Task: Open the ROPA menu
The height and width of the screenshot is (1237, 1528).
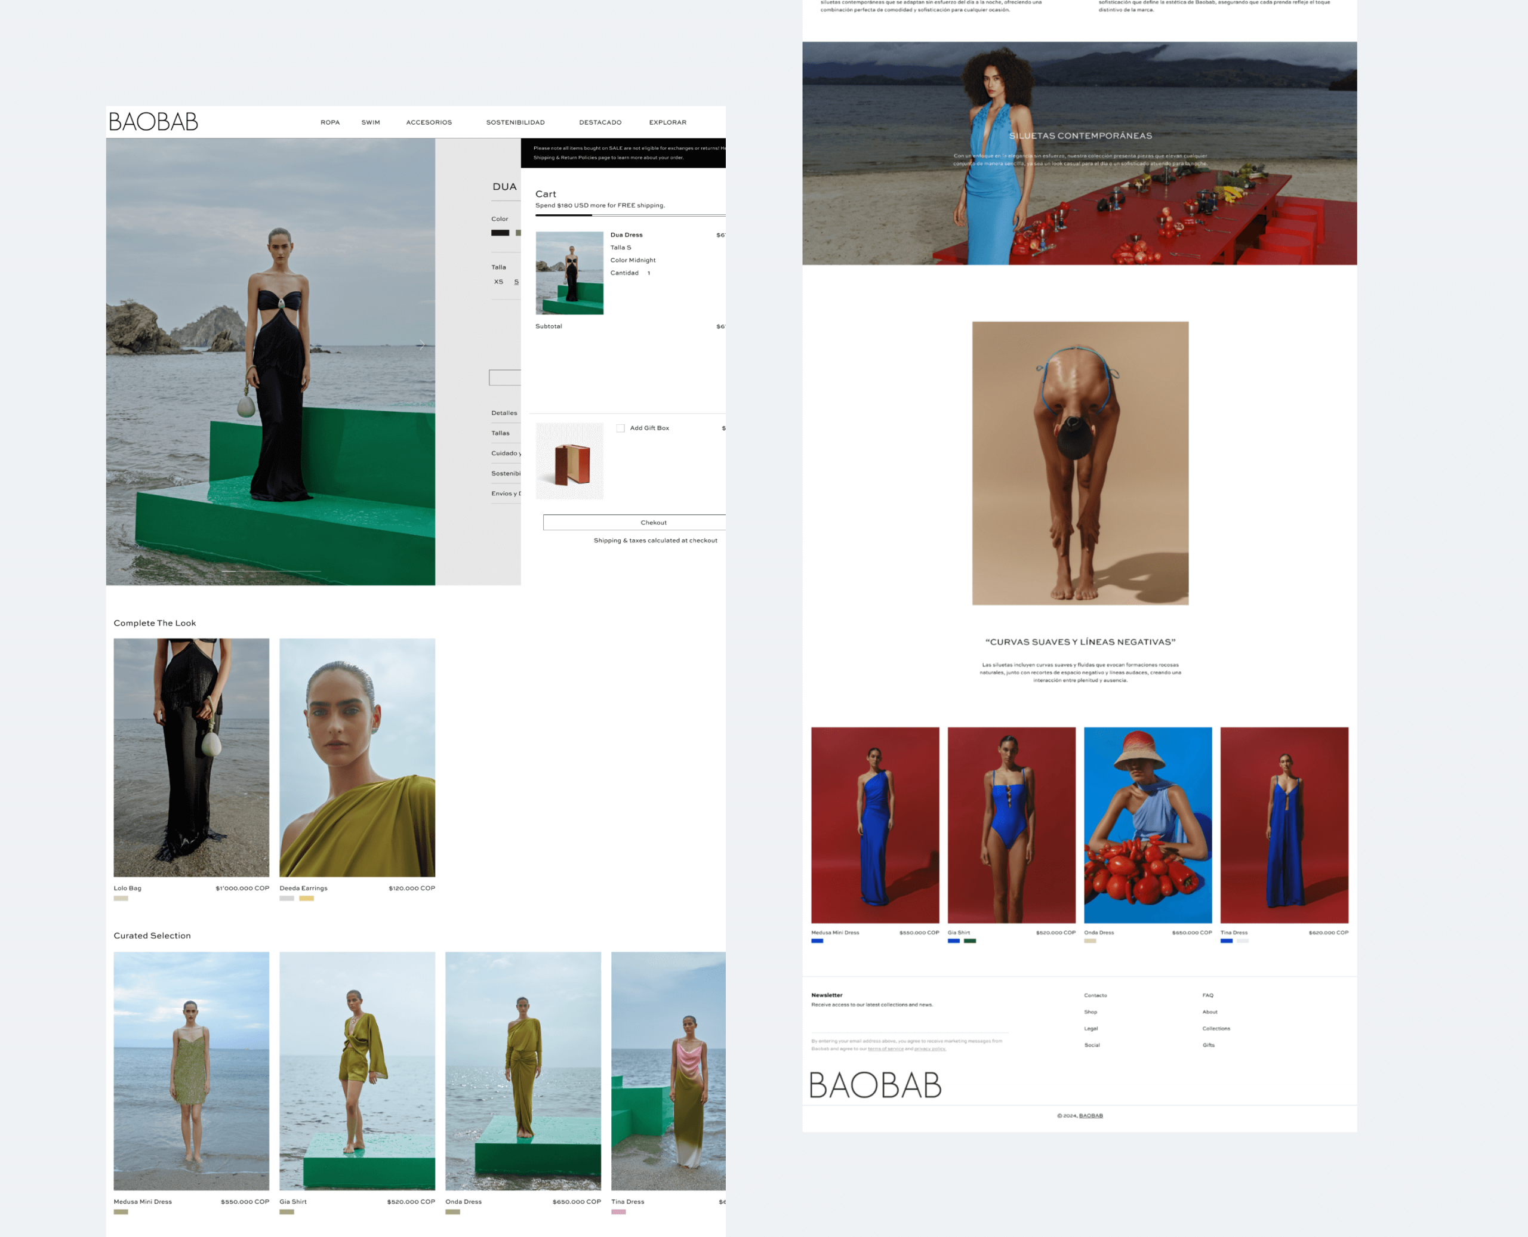Action: pos(330,122)
